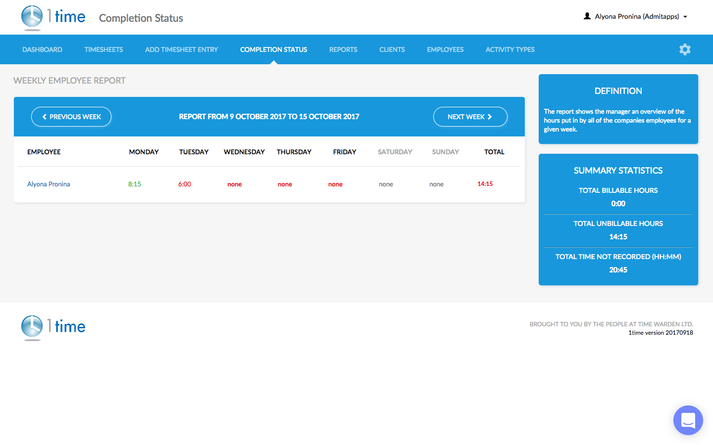
Task: Click the Total Unbillable Hours label
Action: [x=618, y=223]
